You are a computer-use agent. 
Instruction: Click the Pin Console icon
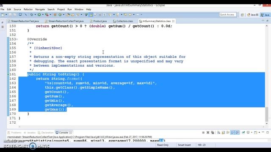click(x=243, y=133)
